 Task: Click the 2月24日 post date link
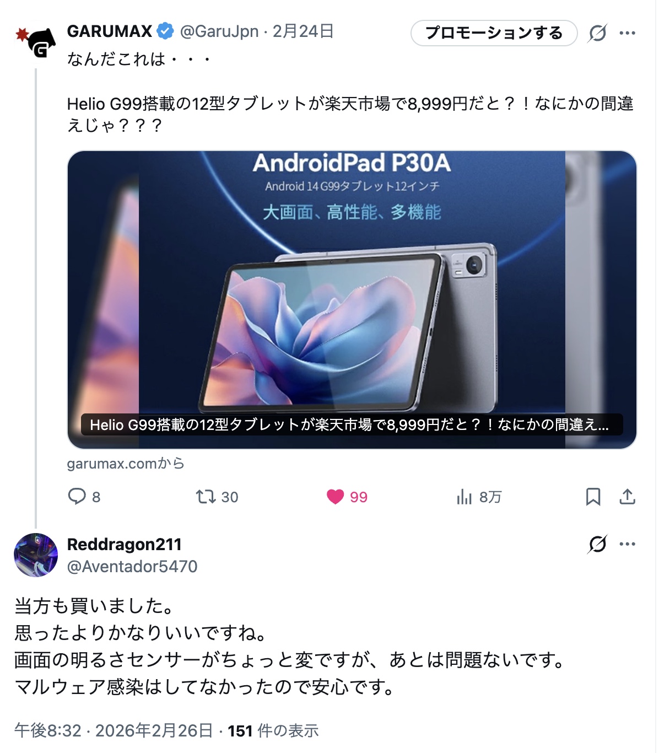click(x=303, y=31)
